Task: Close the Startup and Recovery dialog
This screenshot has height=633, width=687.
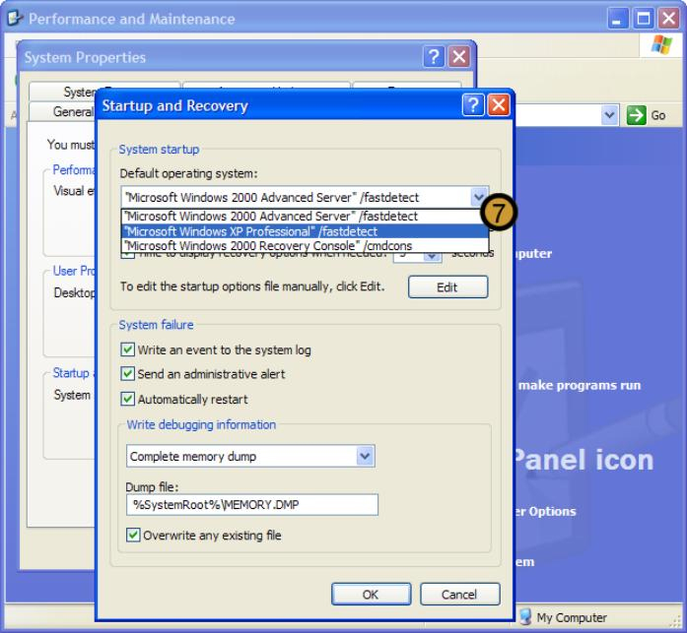Action: tap(499, 105)
